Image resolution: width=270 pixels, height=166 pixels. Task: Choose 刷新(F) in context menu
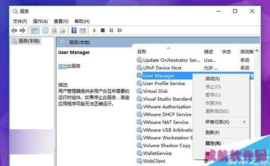[212, 132]
